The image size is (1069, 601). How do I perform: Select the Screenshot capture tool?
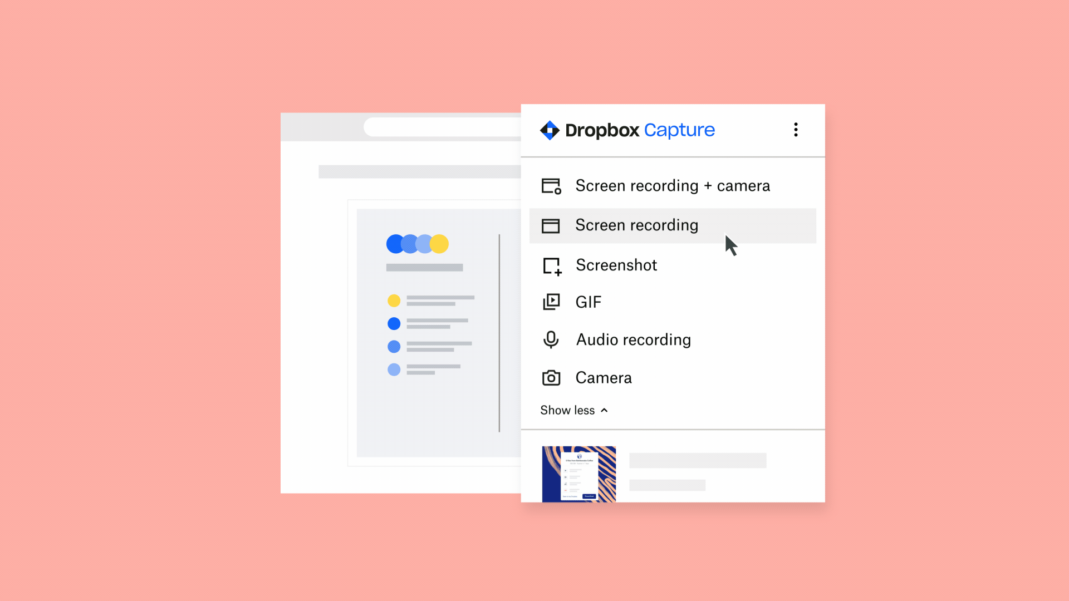615,264
